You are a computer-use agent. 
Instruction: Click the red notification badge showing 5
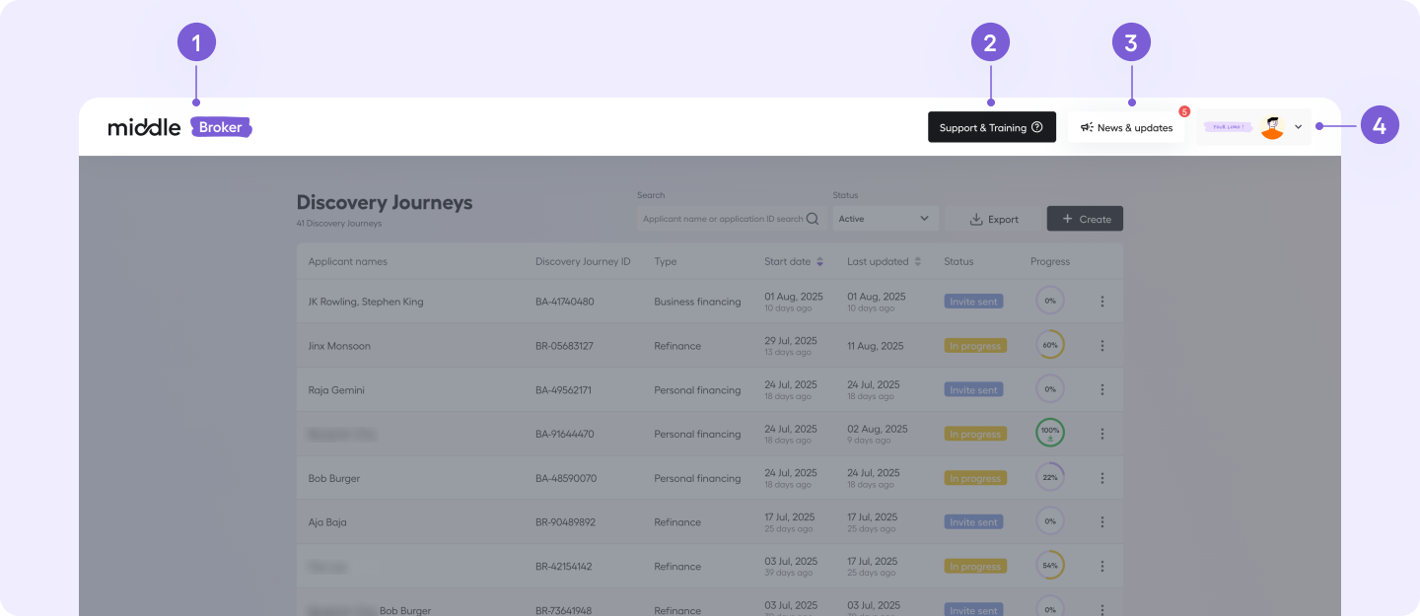pos(1184,111)
